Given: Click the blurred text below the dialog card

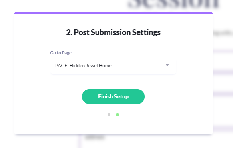Looking at the screenshot, I should tap(95, 137).
